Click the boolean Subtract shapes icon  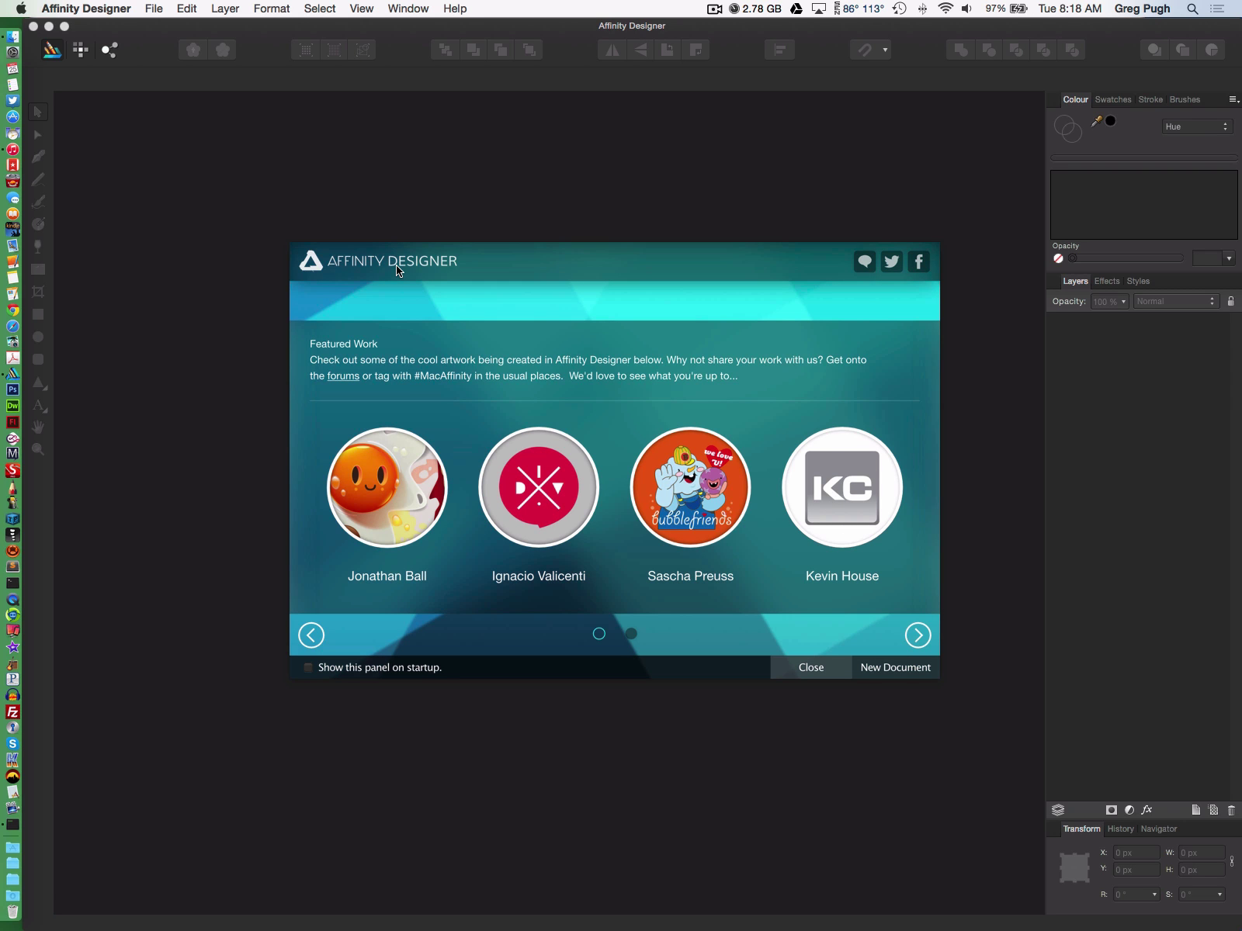point(989,50)
